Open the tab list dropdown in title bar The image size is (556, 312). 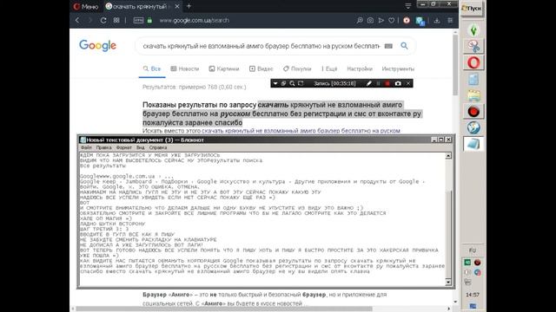coord(408,6)
